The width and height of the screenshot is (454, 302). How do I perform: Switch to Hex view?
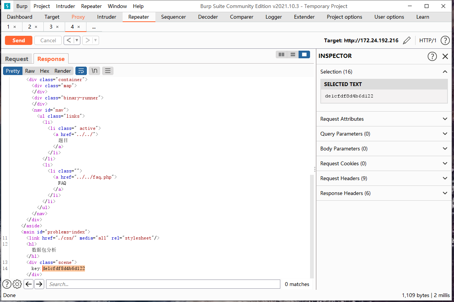point(45,71)
